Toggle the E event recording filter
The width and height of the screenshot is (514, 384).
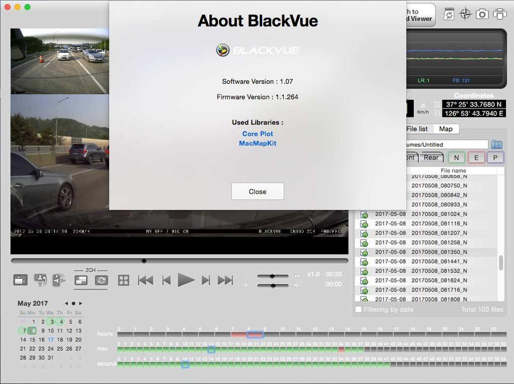click(476, 158)
